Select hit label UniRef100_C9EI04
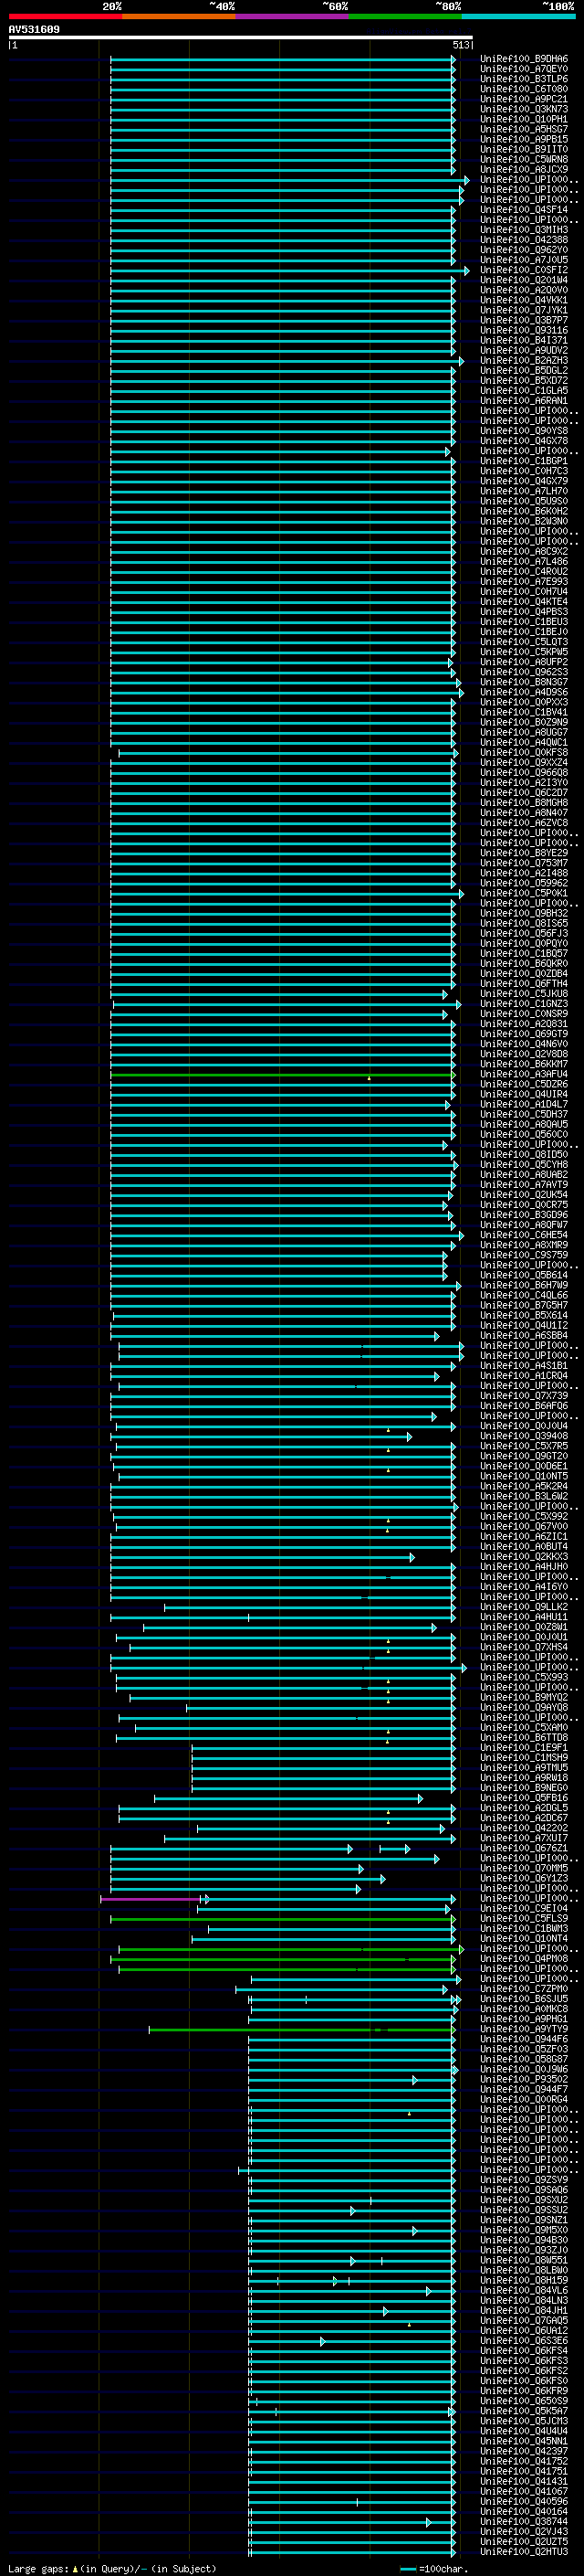This screenshot has height=2576, width=584. point(523,1908)
